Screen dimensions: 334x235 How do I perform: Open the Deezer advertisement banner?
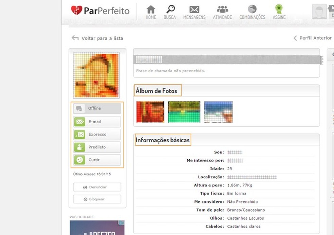tap(97, 230)
